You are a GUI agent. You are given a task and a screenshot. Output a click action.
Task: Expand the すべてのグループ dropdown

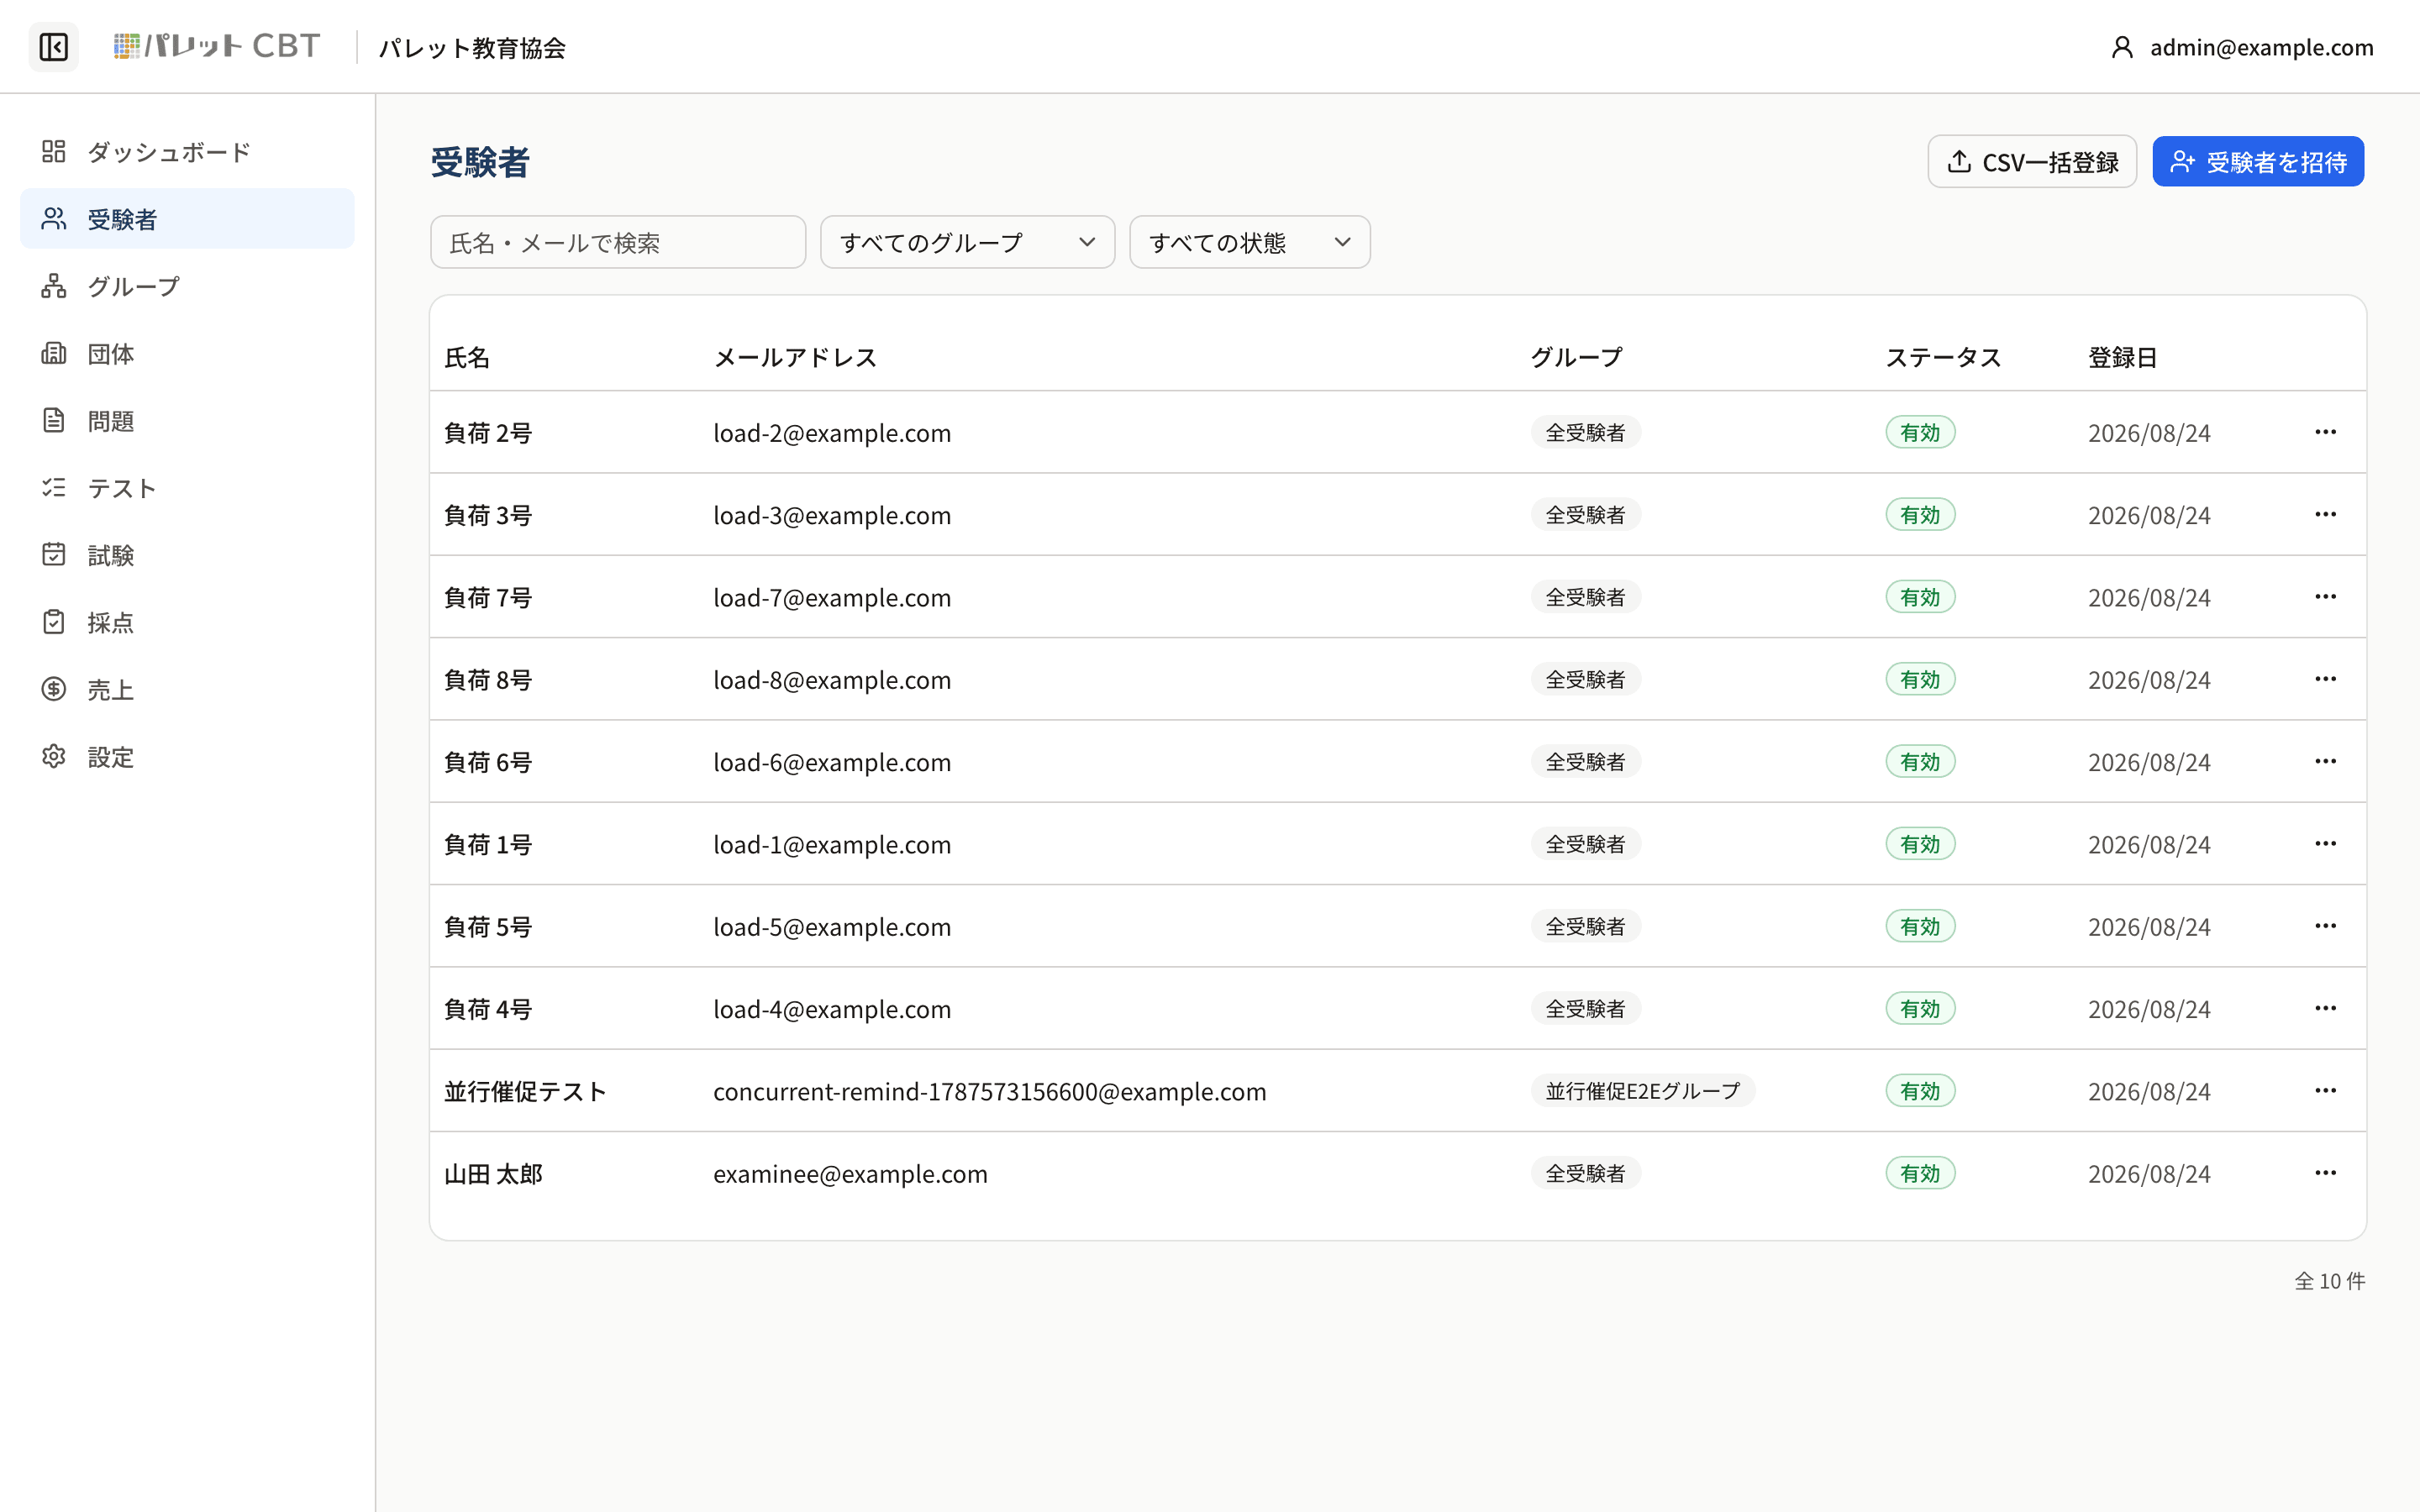(967, 242)
